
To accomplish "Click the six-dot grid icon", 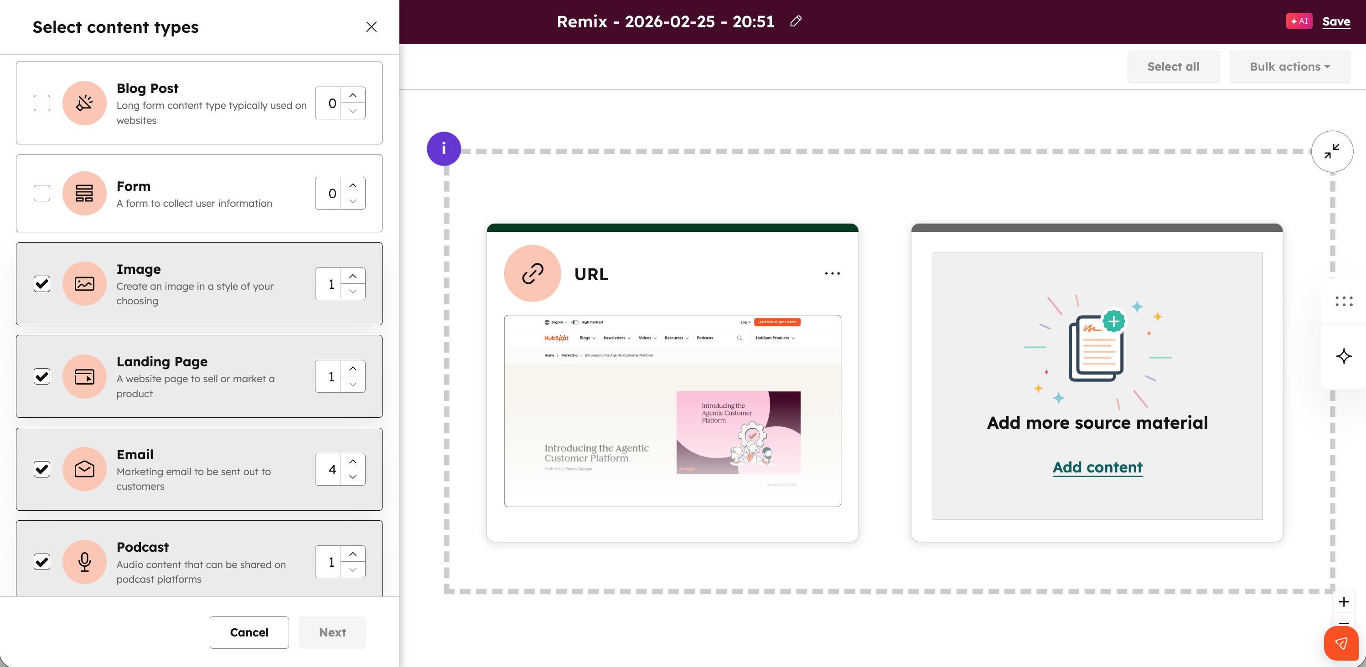I will (x=1343, y=302).
